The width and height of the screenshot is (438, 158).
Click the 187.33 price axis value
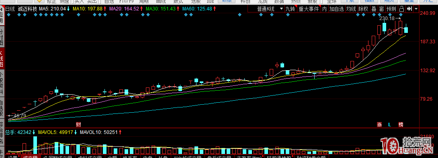click(x=428, y=42)
